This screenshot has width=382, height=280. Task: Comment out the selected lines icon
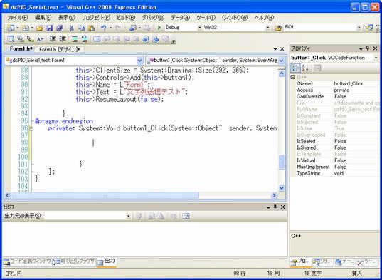coord(75,39)
